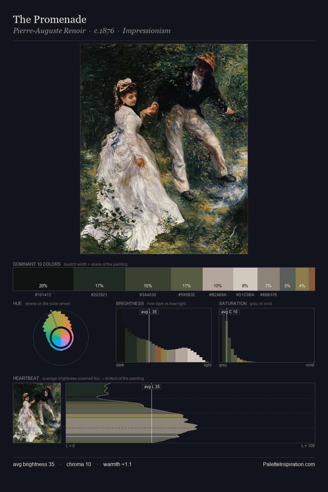The height and width of the screenshot is (492, 328).
Task: Click the hex code '#3A4030'
Action: click(x=148, y=295)
